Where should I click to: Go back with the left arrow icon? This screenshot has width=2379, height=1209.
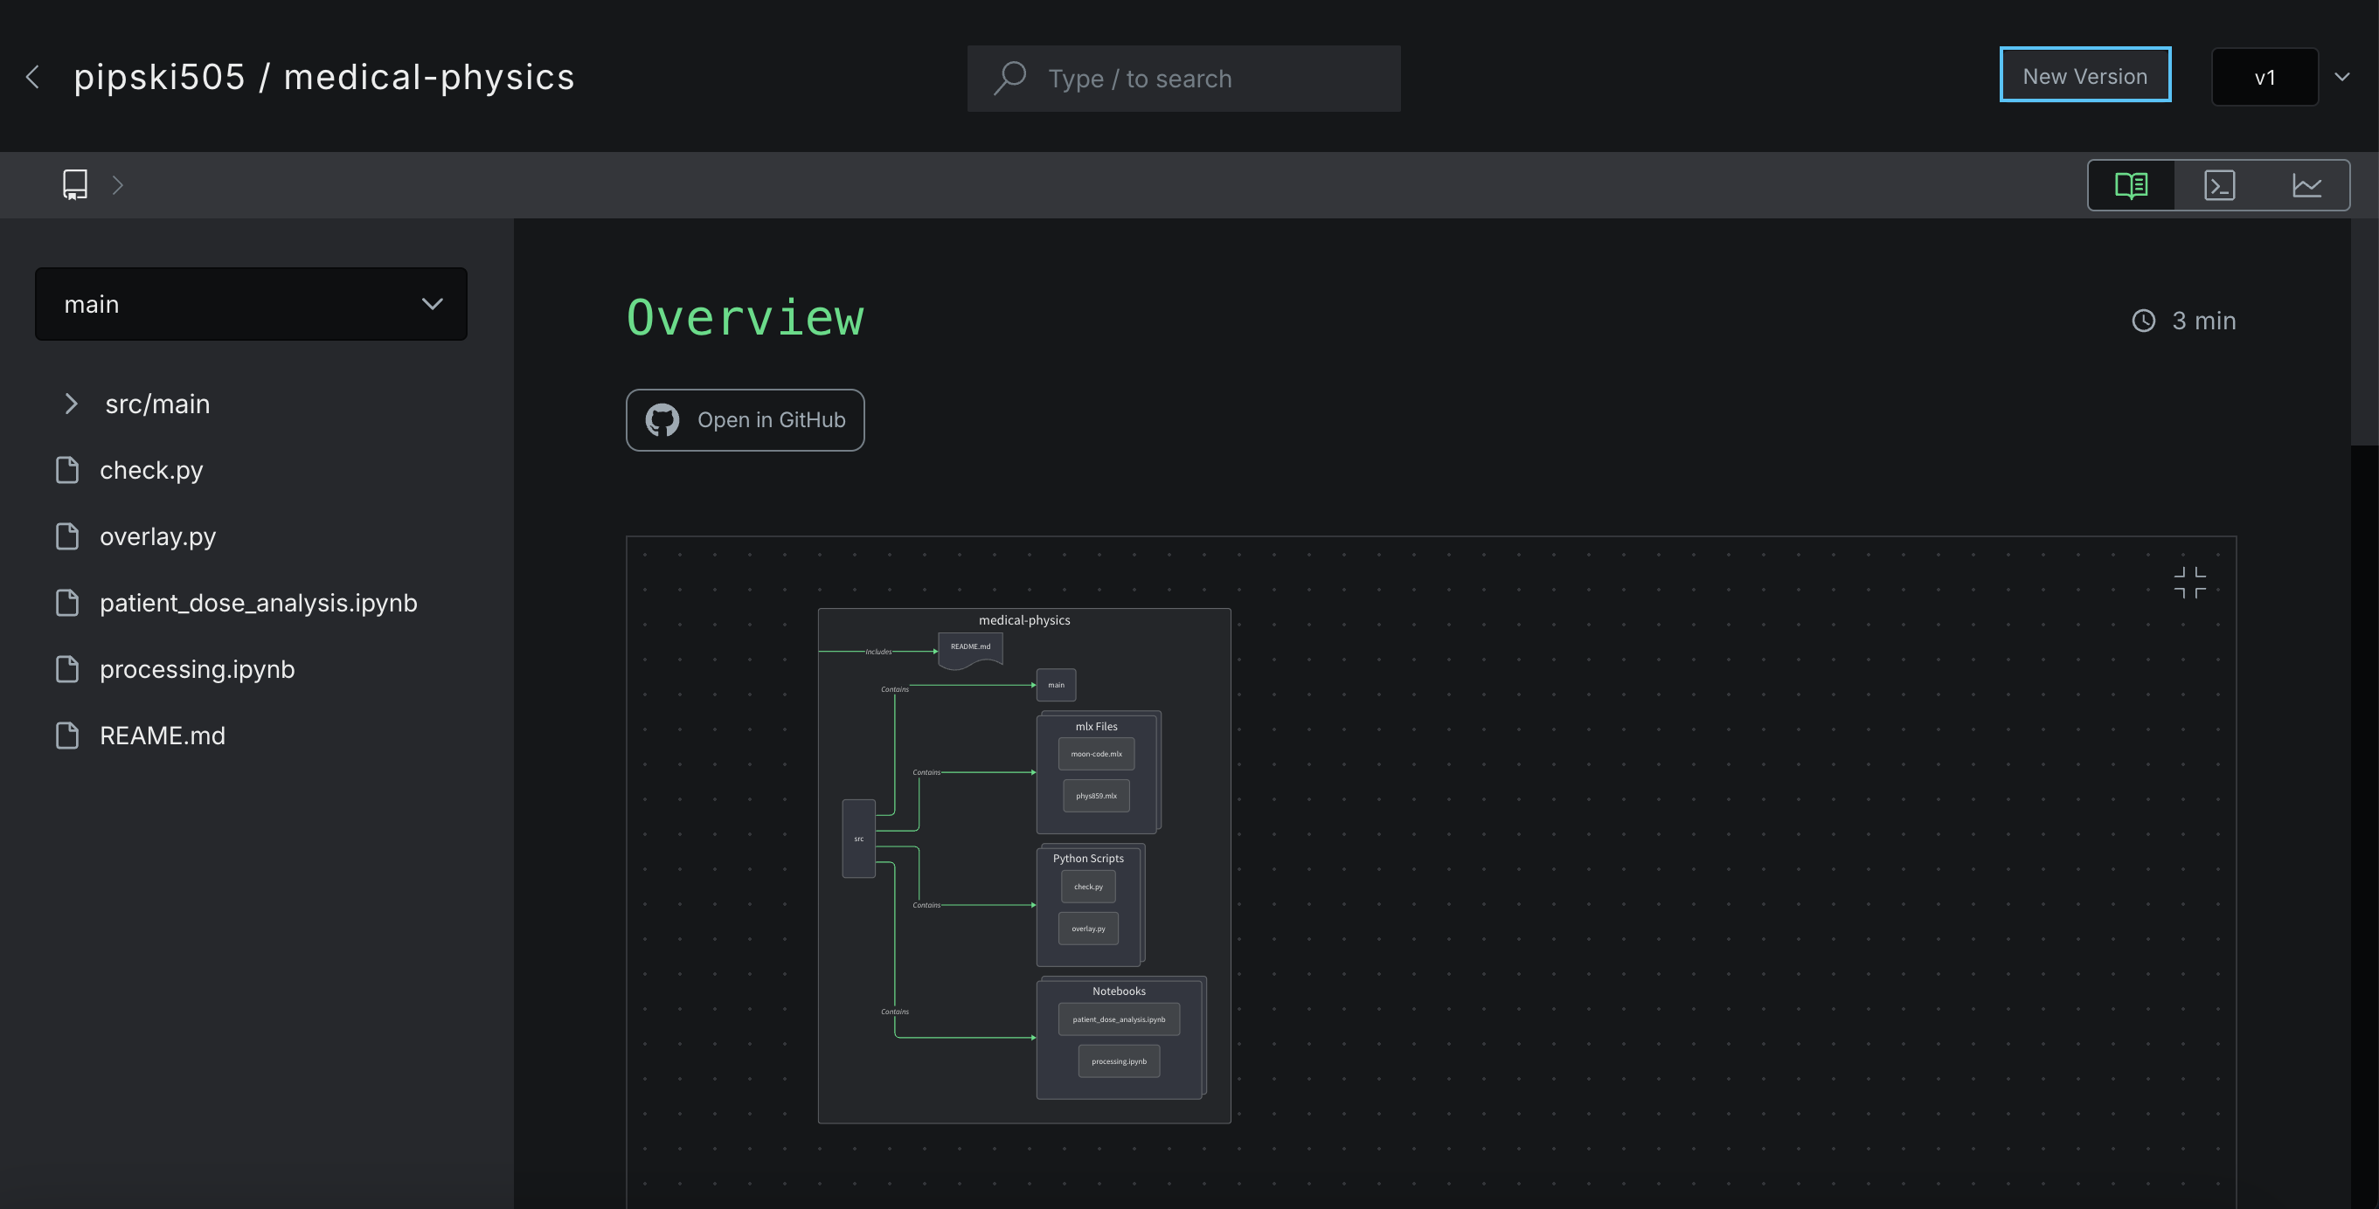33,78
